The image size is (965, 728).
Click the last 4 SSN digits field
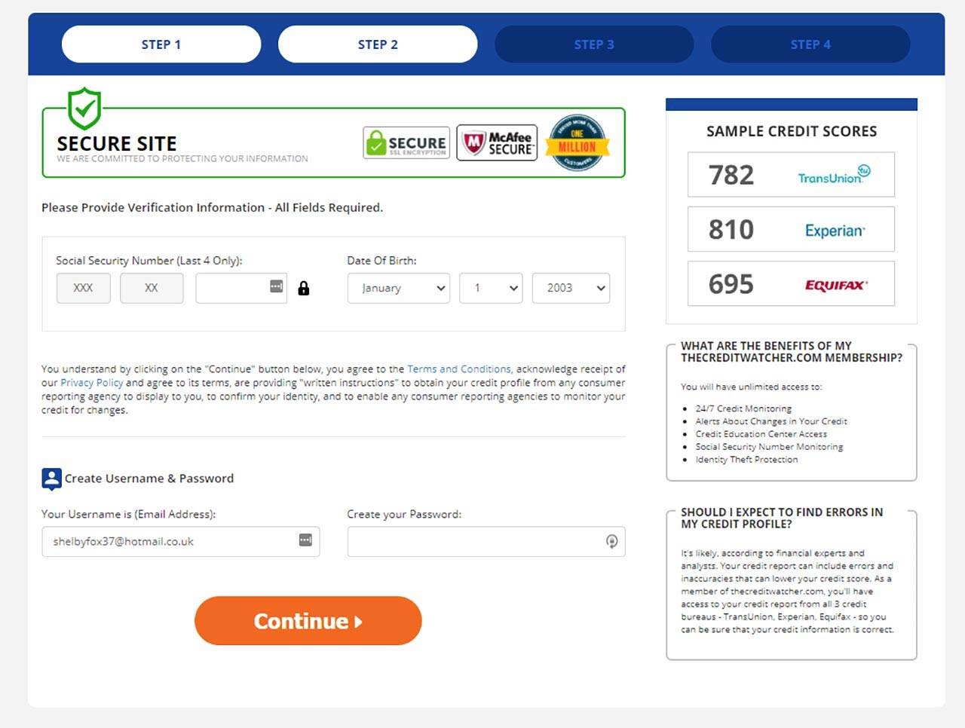232,288
